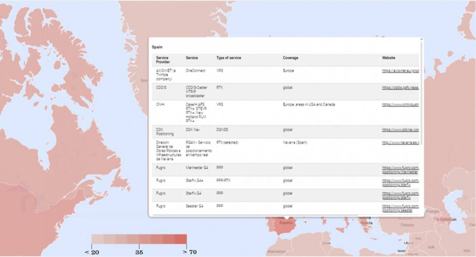Select the 'Navarra (Spain)' coverage cell
The width and height of the screenshot is (476, 257).
pyautogui.click(x=294, y=142)
